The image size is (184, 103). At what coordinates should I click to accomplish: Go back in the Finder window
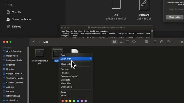pyautogui.click(x=34, y=42)
